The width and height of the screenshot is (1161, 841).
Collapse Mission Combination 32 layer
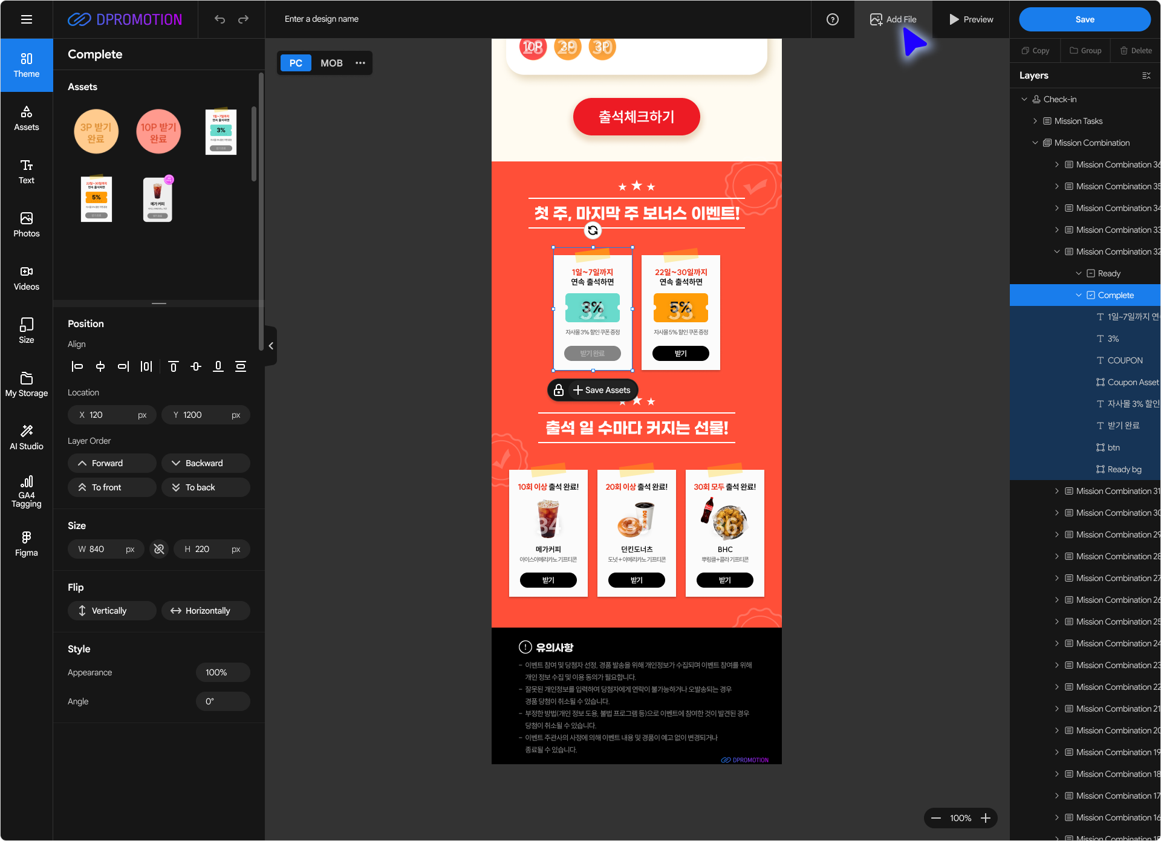coord(1057,252)
